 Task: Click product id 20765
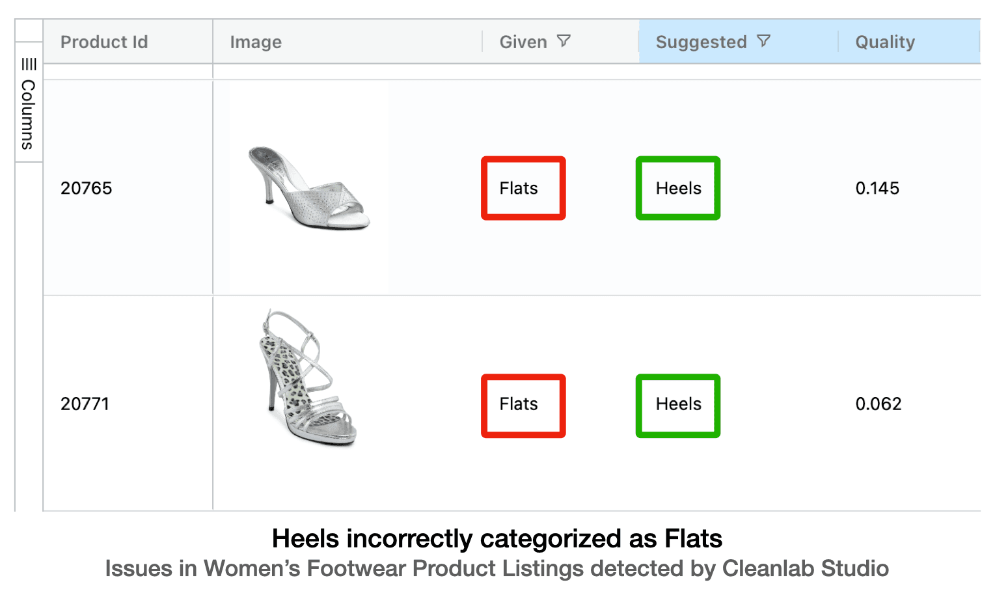(x=86, y=188)
